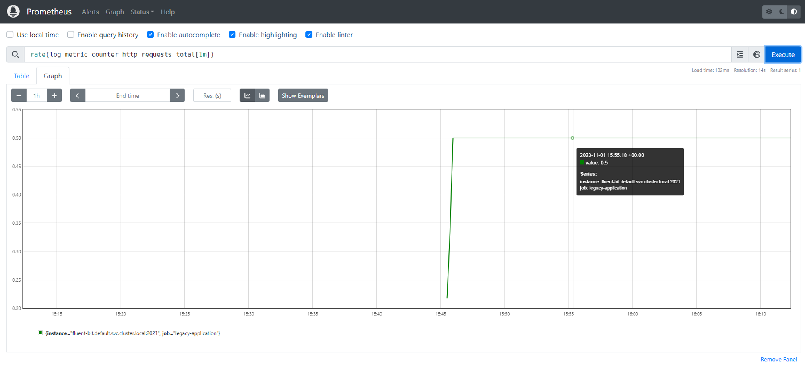The width and height of the screenshot is (805, 366).
Task: Select the dark theme moon icon
Action: (781, 12)
